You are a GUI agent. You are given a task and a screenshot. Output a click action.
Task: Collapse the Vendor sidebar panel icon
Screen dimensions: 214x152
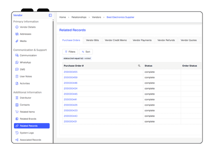pos(50,15)
